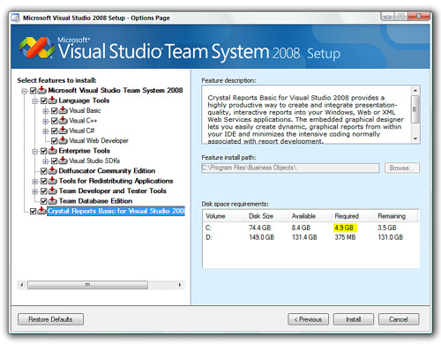This screenshot has height=344, width=441.
Task: Select the Dotfuscator Community Edition tree item
Action: [107, 171]
